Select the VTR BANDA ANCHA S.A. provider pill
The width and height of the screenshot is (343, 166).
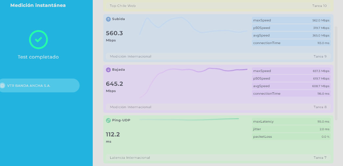pos(39,85)
